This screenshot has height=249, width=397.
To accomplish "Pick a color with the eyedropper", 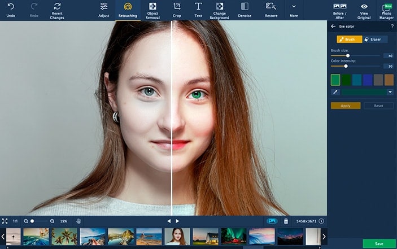I will [335, 92].
